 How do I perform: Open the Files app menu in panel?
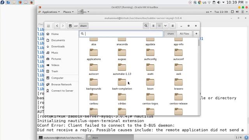pos(84,12)
